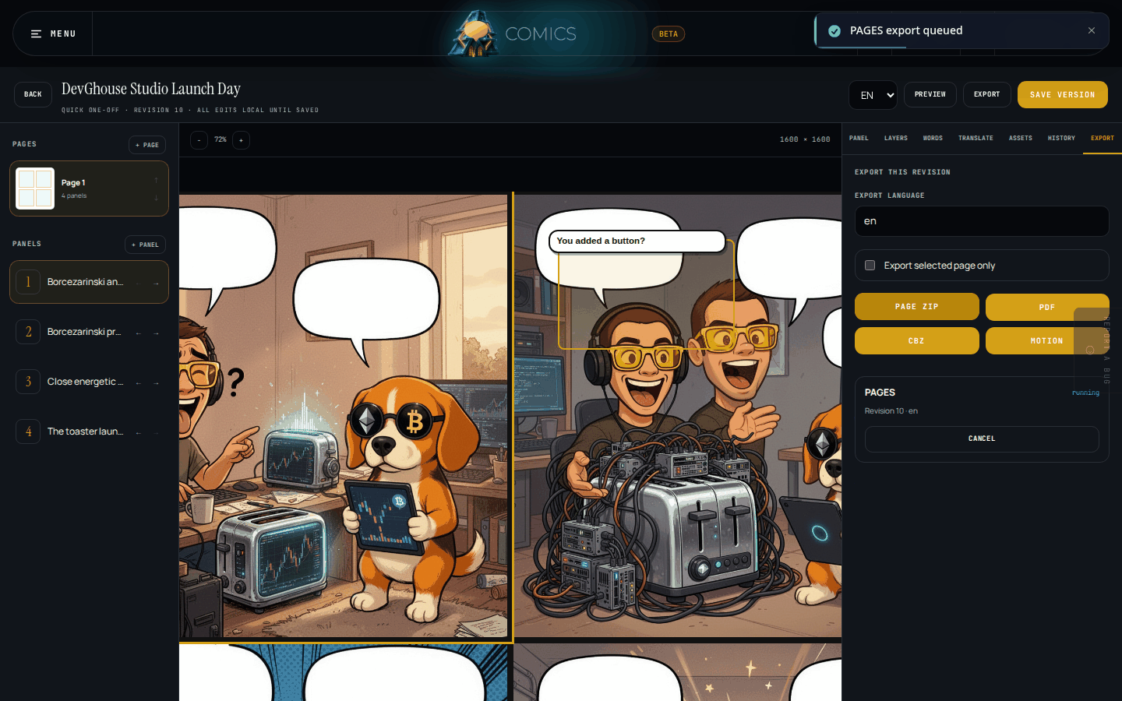Save the version
The height and width of the screenshot is (701, 1122).
tap(1063, 95)
